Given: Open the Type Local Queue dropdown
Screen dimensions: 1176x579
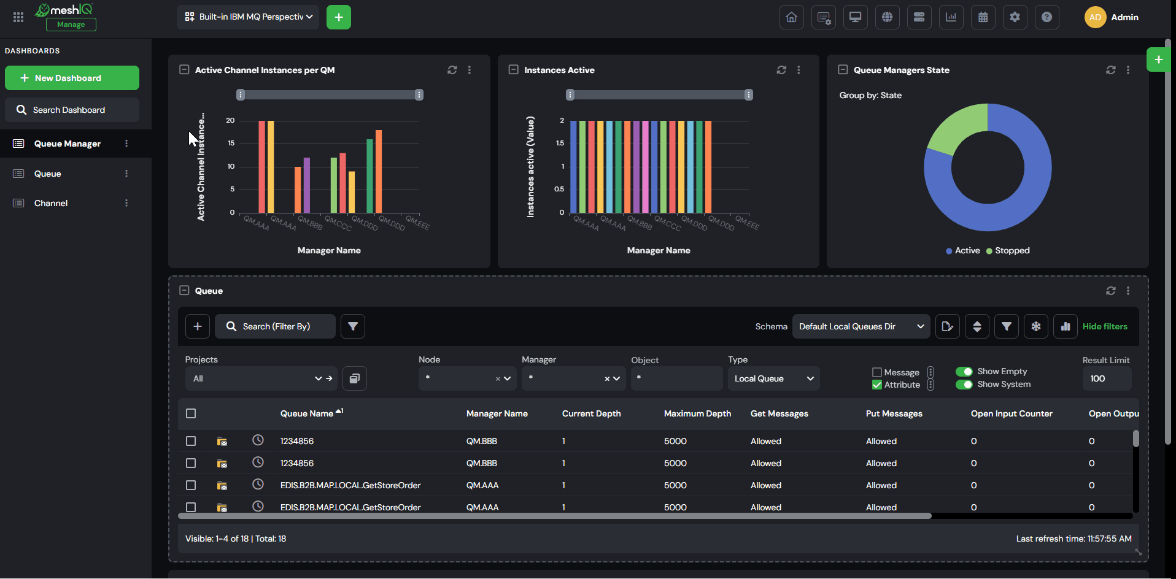Looking at the screenshot, I should point(774,378).
